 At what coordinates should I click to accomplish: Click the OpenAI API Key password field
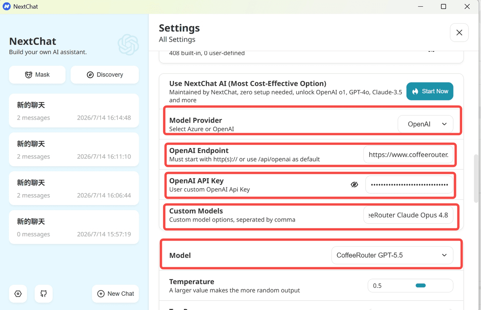click(409, 184)
